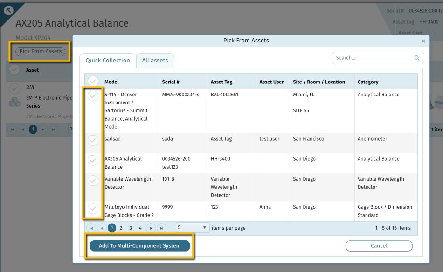This screenshot has width=443, height=272.
Task: Check the Variable Wavelength Detector row
Action: (93, 181)
